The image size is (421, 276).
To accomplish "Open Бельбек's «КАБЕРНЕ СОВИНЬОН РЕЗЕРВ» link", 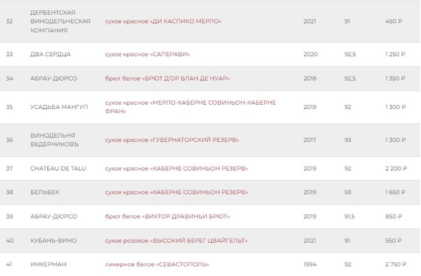I will [x=176, y=192].
